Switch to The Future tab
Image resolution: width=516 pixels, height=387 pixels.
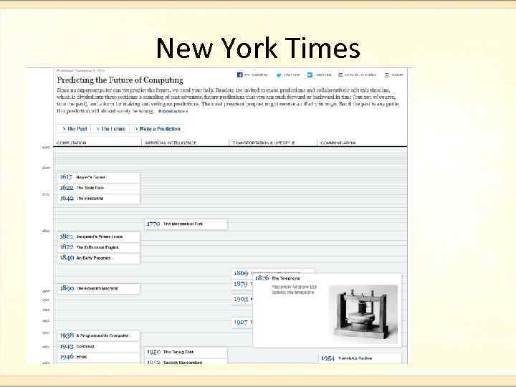pos(111,129)
